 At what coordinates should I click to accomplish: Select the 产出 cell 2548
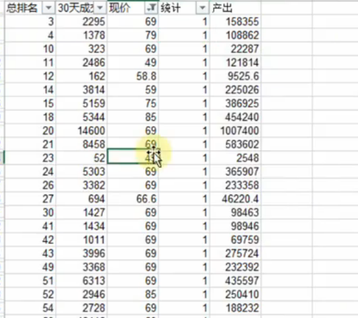point(235,158)
